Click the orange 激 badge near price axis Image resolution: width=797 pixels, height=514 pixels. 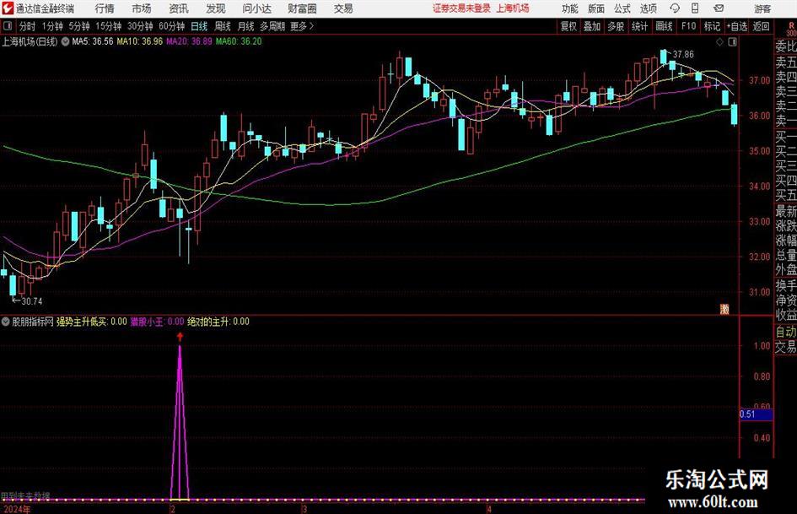pos(724,310)
